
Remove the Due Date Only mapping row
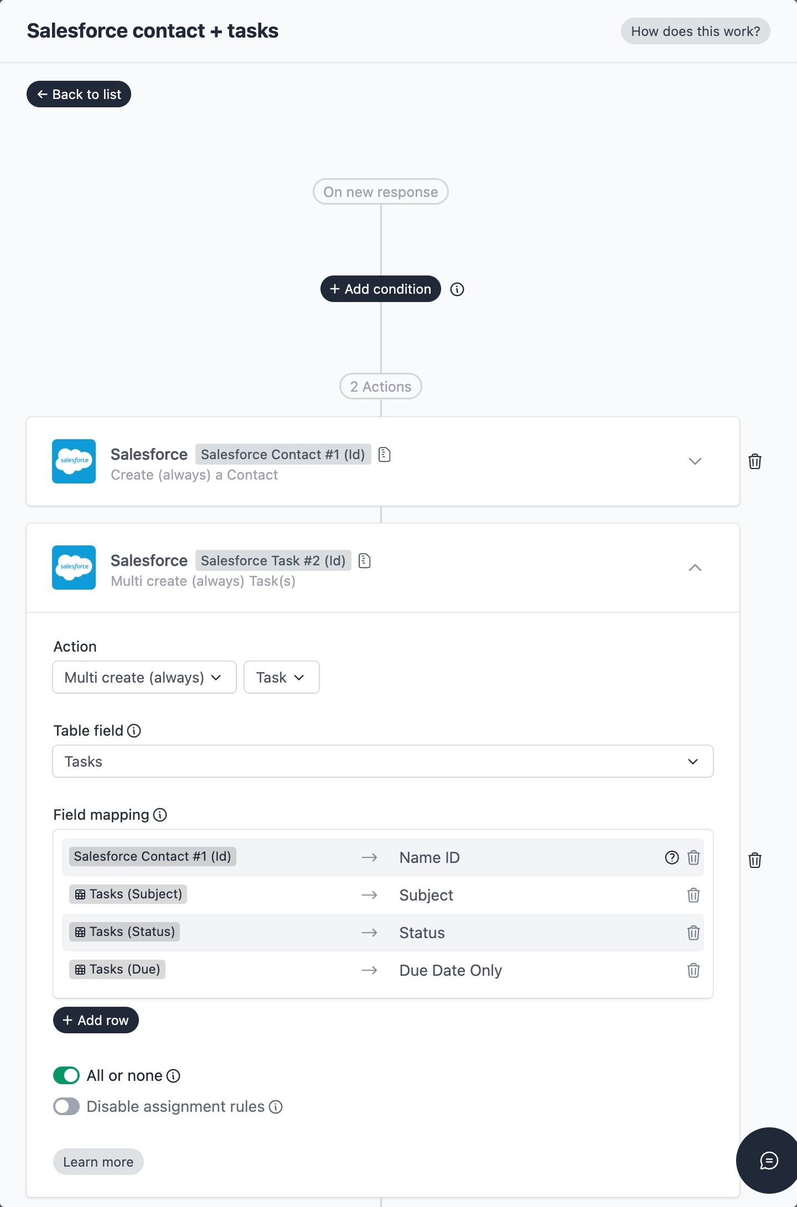tap(694, 970)
